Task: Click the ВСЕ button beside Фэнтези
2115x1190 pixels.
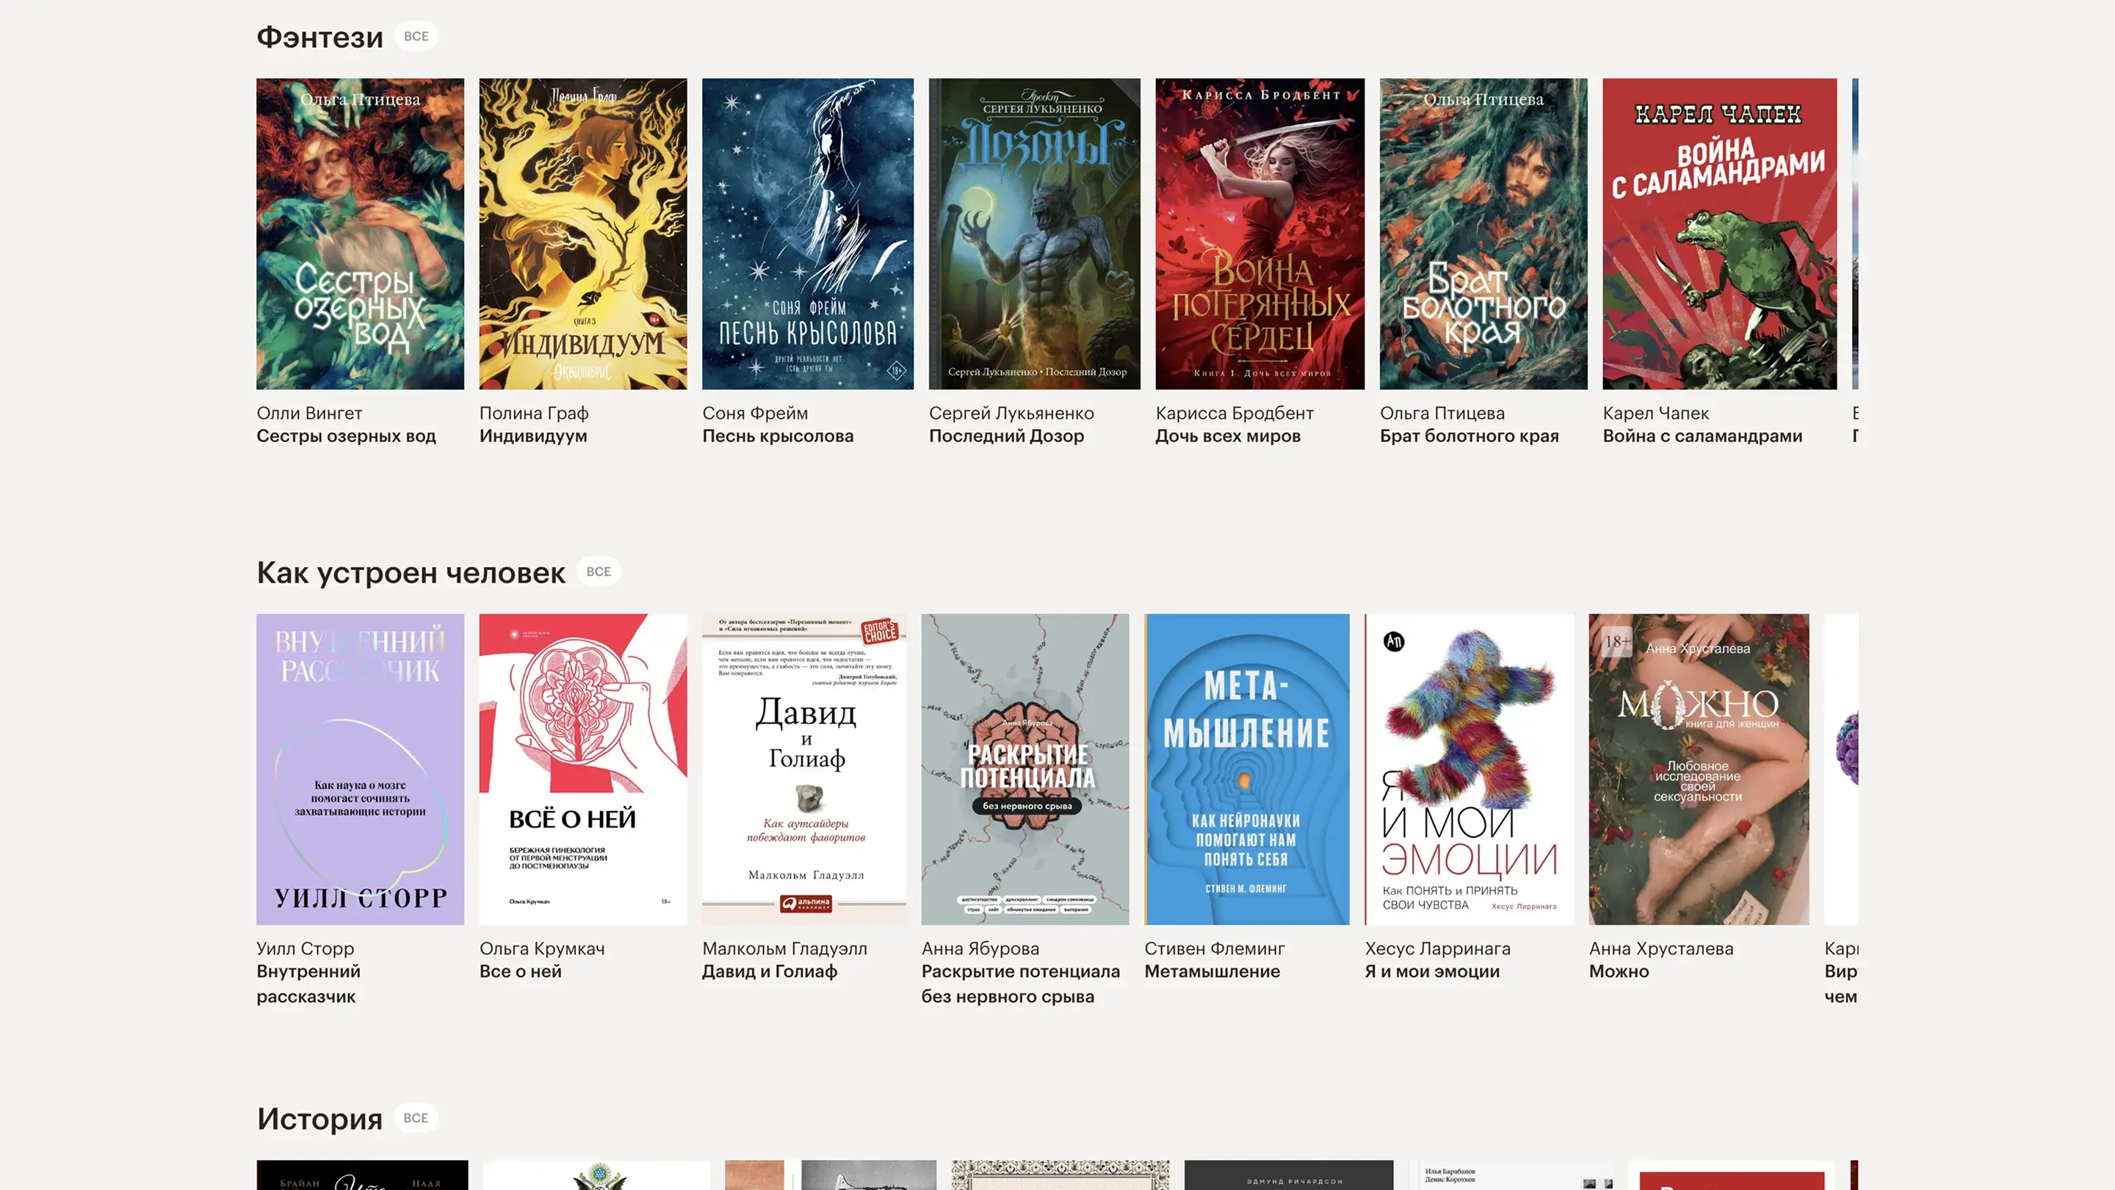Action: tap(416, 36)
